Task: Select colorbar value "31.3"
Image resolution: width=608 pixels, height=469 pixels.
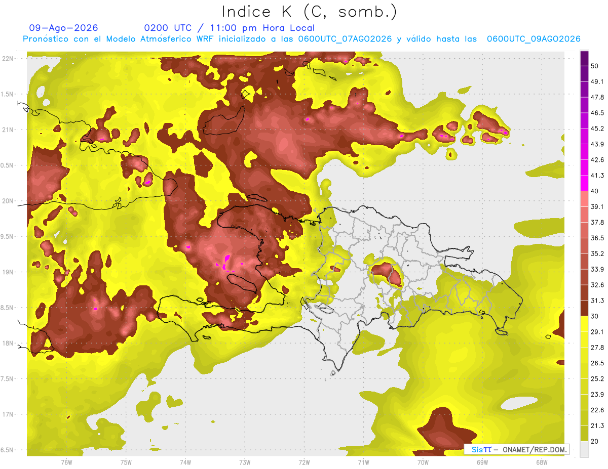Action: click(x=597, y=301)
